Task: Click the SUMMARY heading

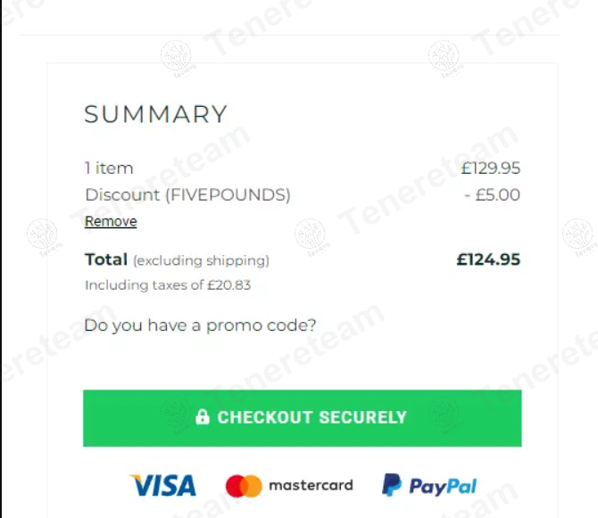Action: coord(156,114)
